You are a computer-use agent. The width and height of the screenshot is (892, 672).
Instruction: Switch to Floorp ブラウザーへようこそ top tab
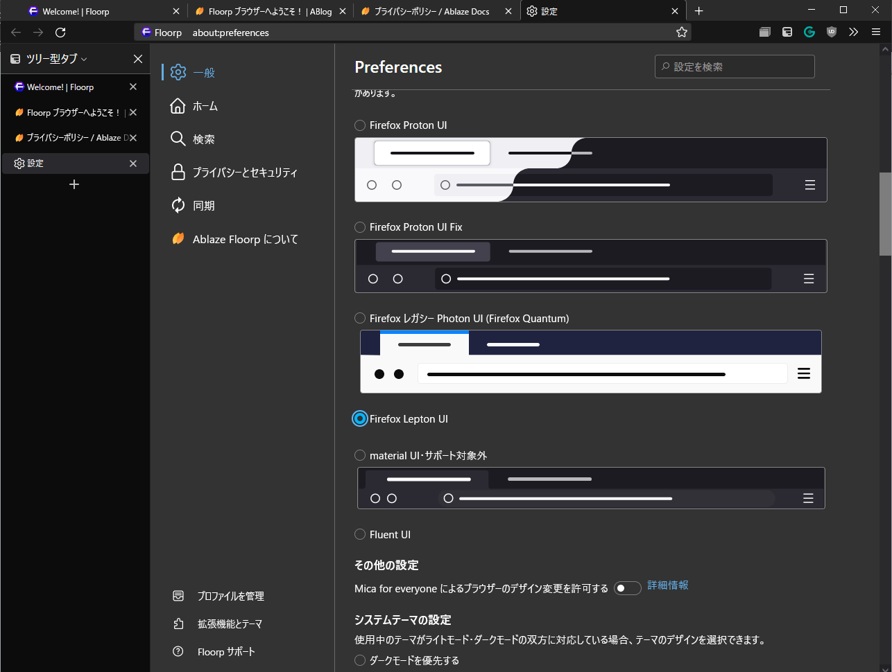270,11
